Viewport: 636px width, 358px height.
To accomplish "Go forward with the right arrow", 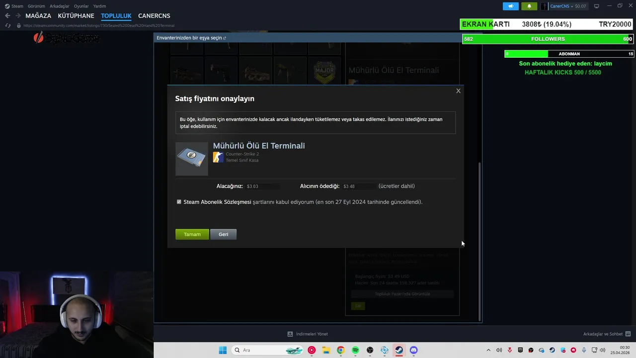I will pos(18,16).
